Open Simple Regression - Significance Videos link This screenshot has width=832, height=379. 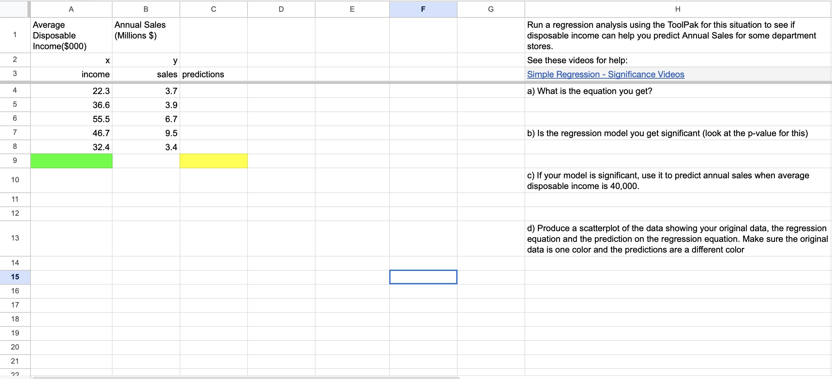[605, 74]
